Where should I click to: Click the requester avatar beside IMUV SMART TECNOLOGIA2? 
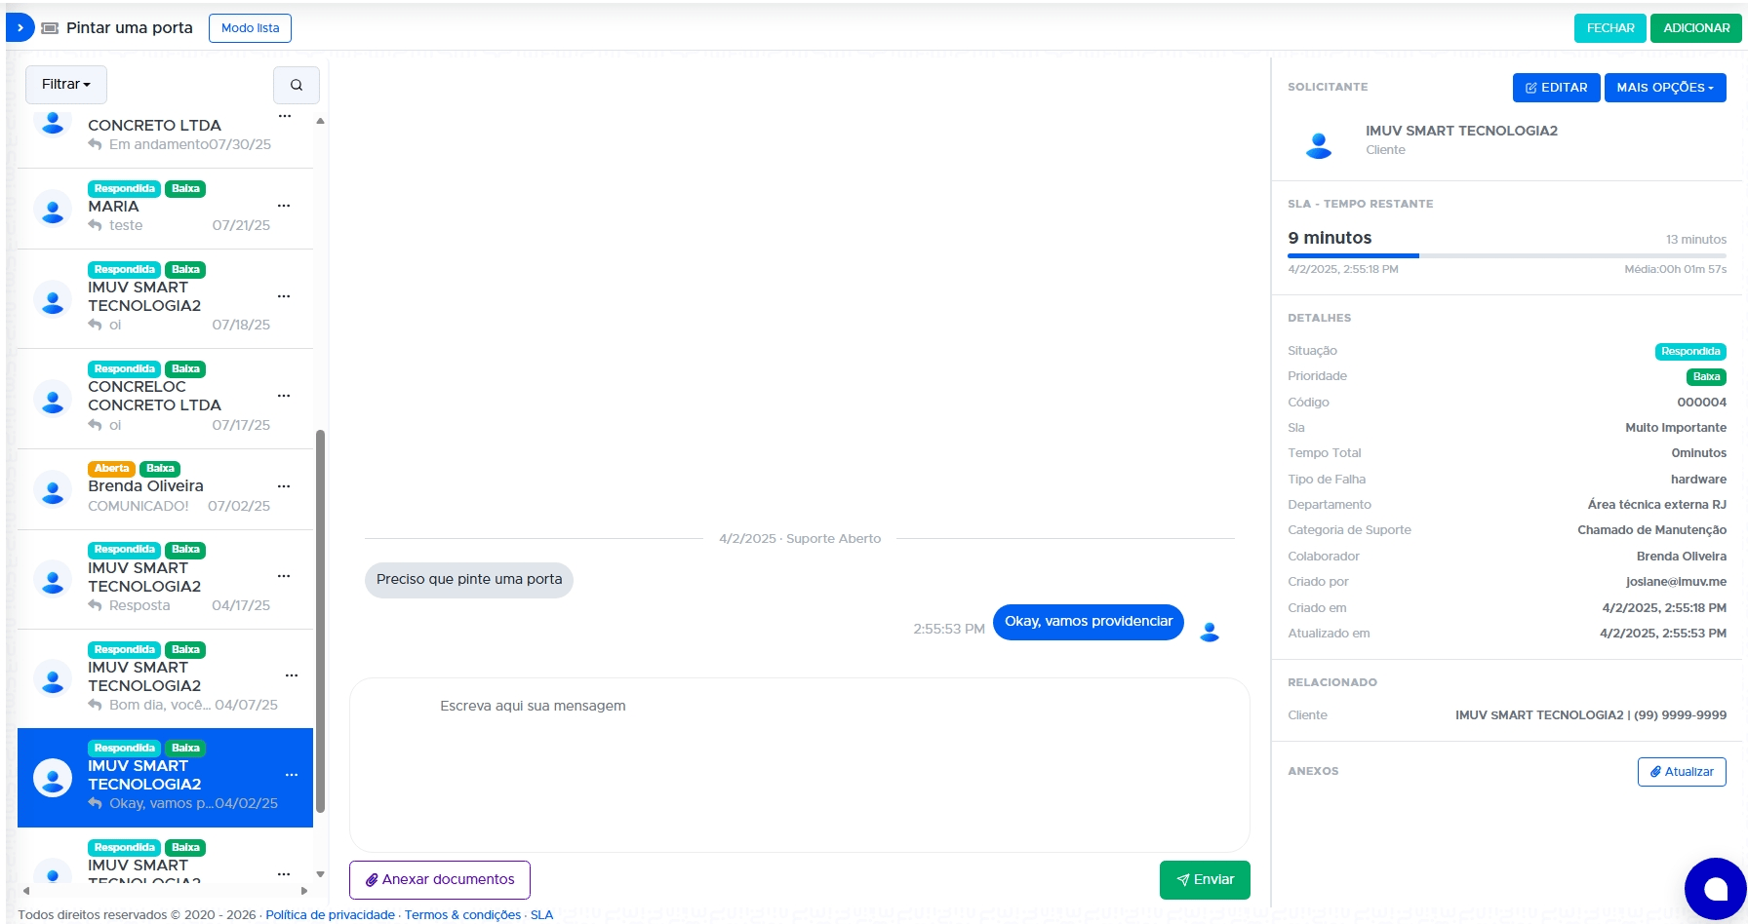pyautogui.click(x=1319, y=145)
